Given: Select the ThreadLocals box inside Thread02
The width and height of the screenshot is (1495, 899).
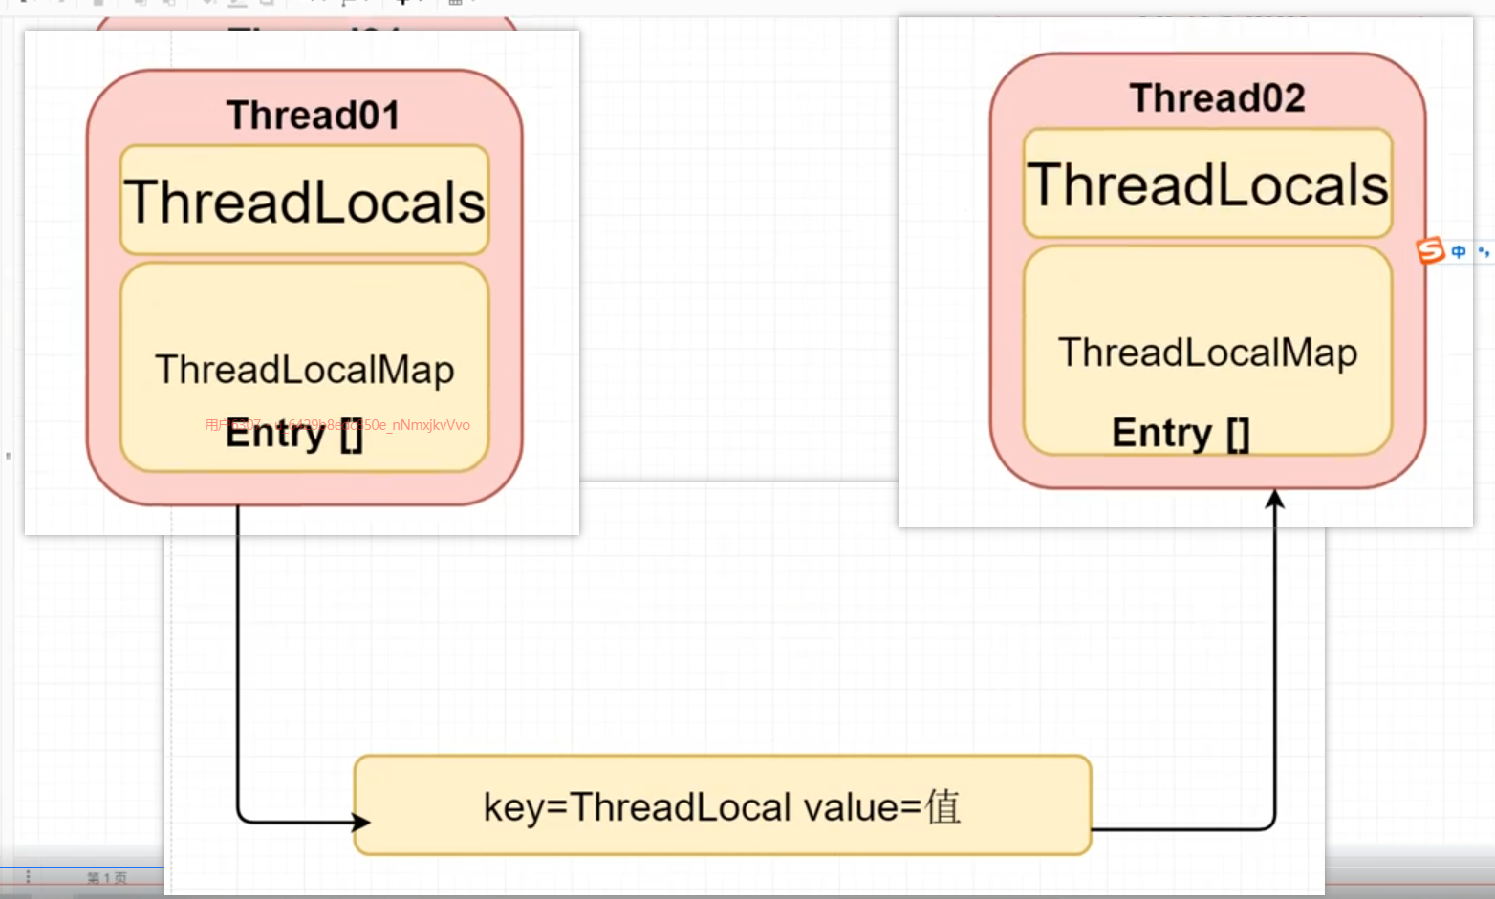Looking at the screenshot, I should click(x=1207, y=182).
